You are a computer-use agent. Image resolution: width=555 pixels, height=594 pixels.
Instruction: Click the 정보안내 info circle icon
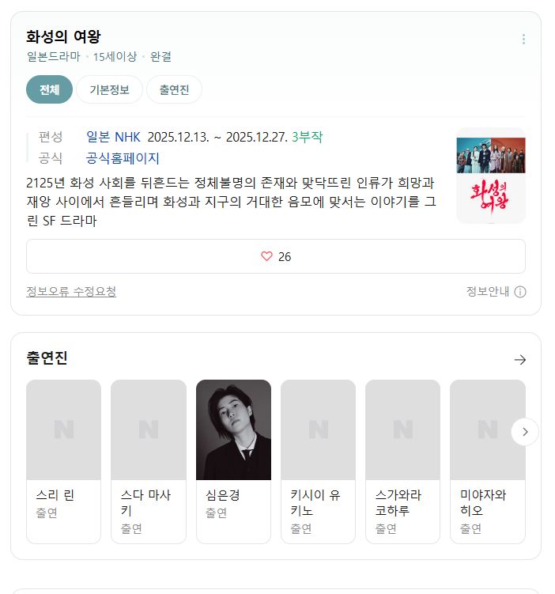(520, 292)
